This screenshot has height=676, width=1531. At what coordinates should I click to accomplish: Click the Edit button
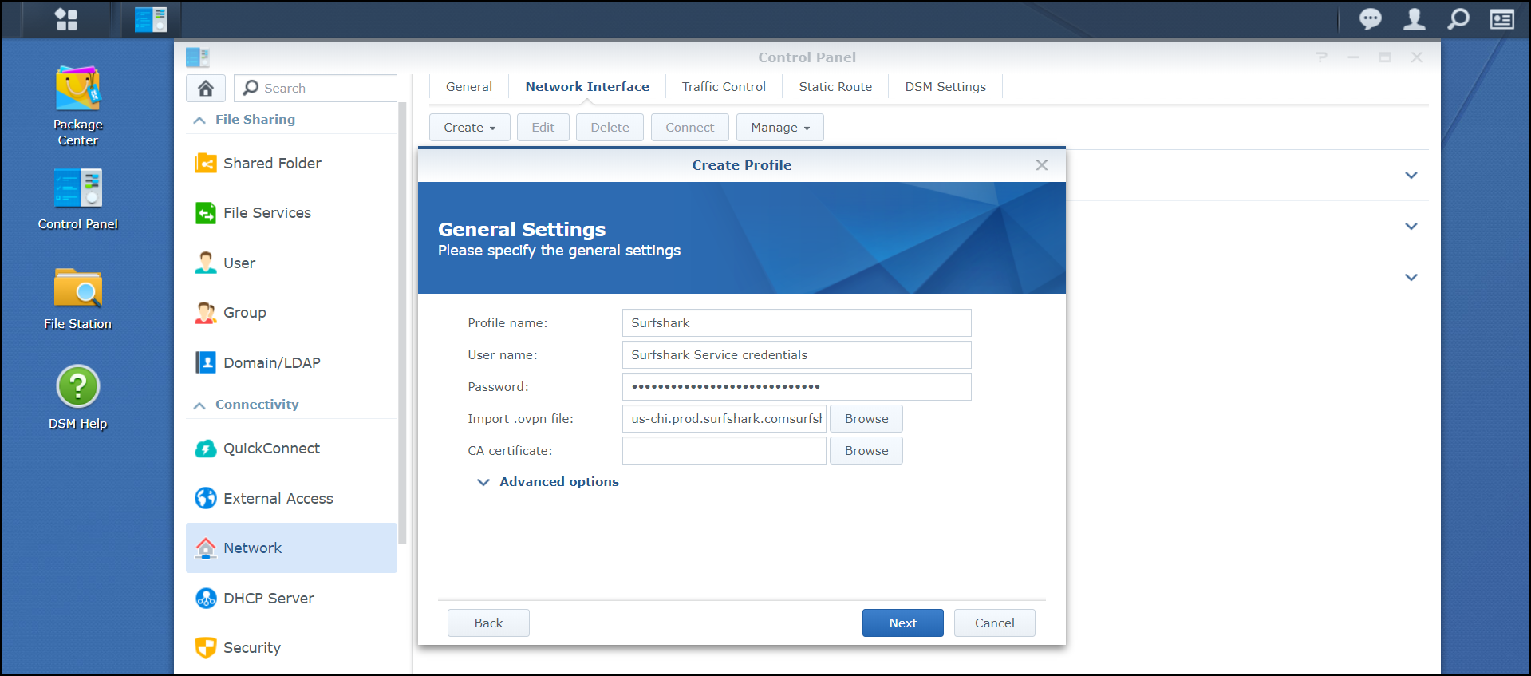[x=543, y=128]
